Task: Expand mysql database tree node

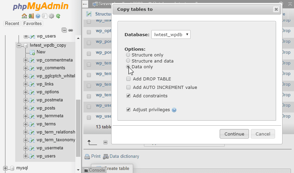Action: pyautogui.click(x=5, y=168)
